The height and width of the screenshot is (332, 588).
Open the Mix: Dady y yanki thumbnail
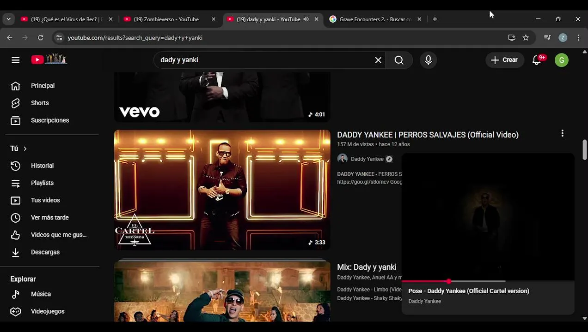[222, 291]
